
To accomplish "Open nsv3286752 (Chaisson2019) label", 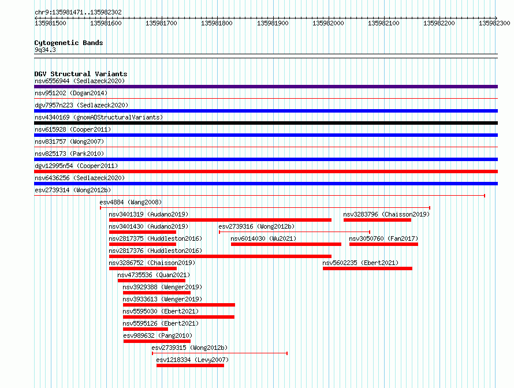I will coord(152,263).
